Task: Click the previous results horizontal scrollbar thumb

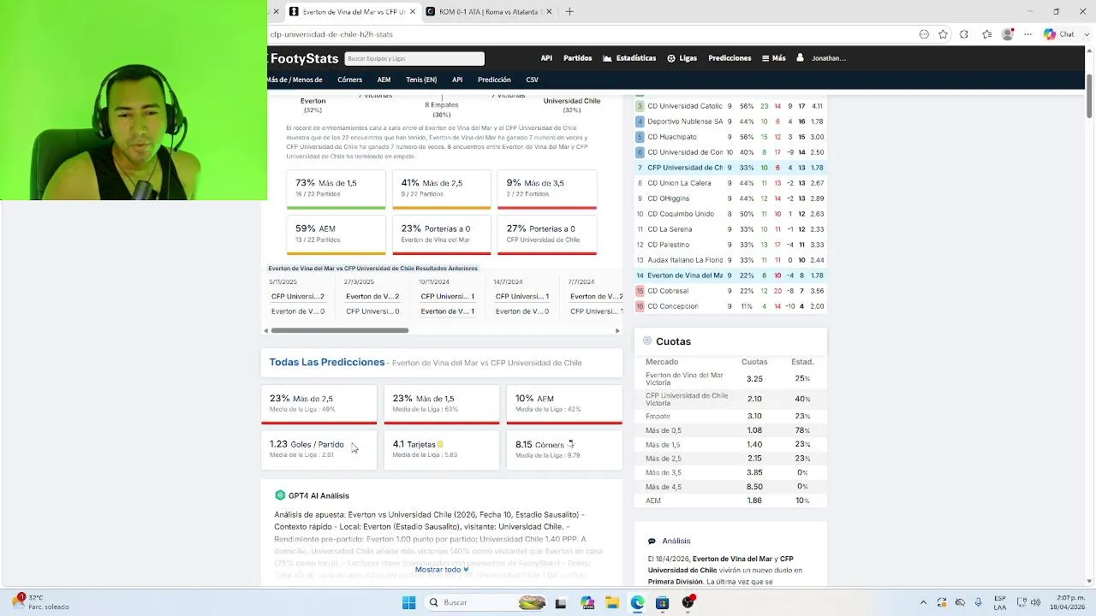Action: [x=340, y=330]
